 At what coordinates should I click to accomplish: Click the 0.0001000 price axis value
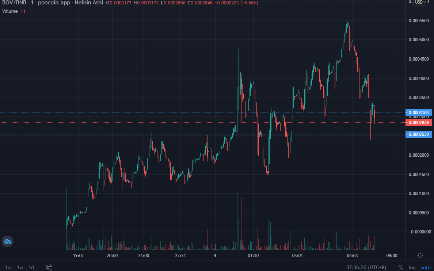tap(419, 193)
